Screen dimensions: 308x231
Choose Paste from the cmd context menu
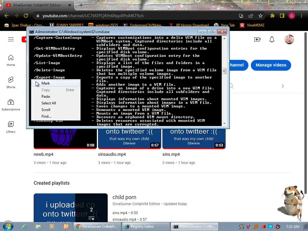(56, 97)
